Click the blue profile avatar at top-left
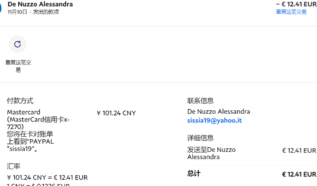 point(1,8)
